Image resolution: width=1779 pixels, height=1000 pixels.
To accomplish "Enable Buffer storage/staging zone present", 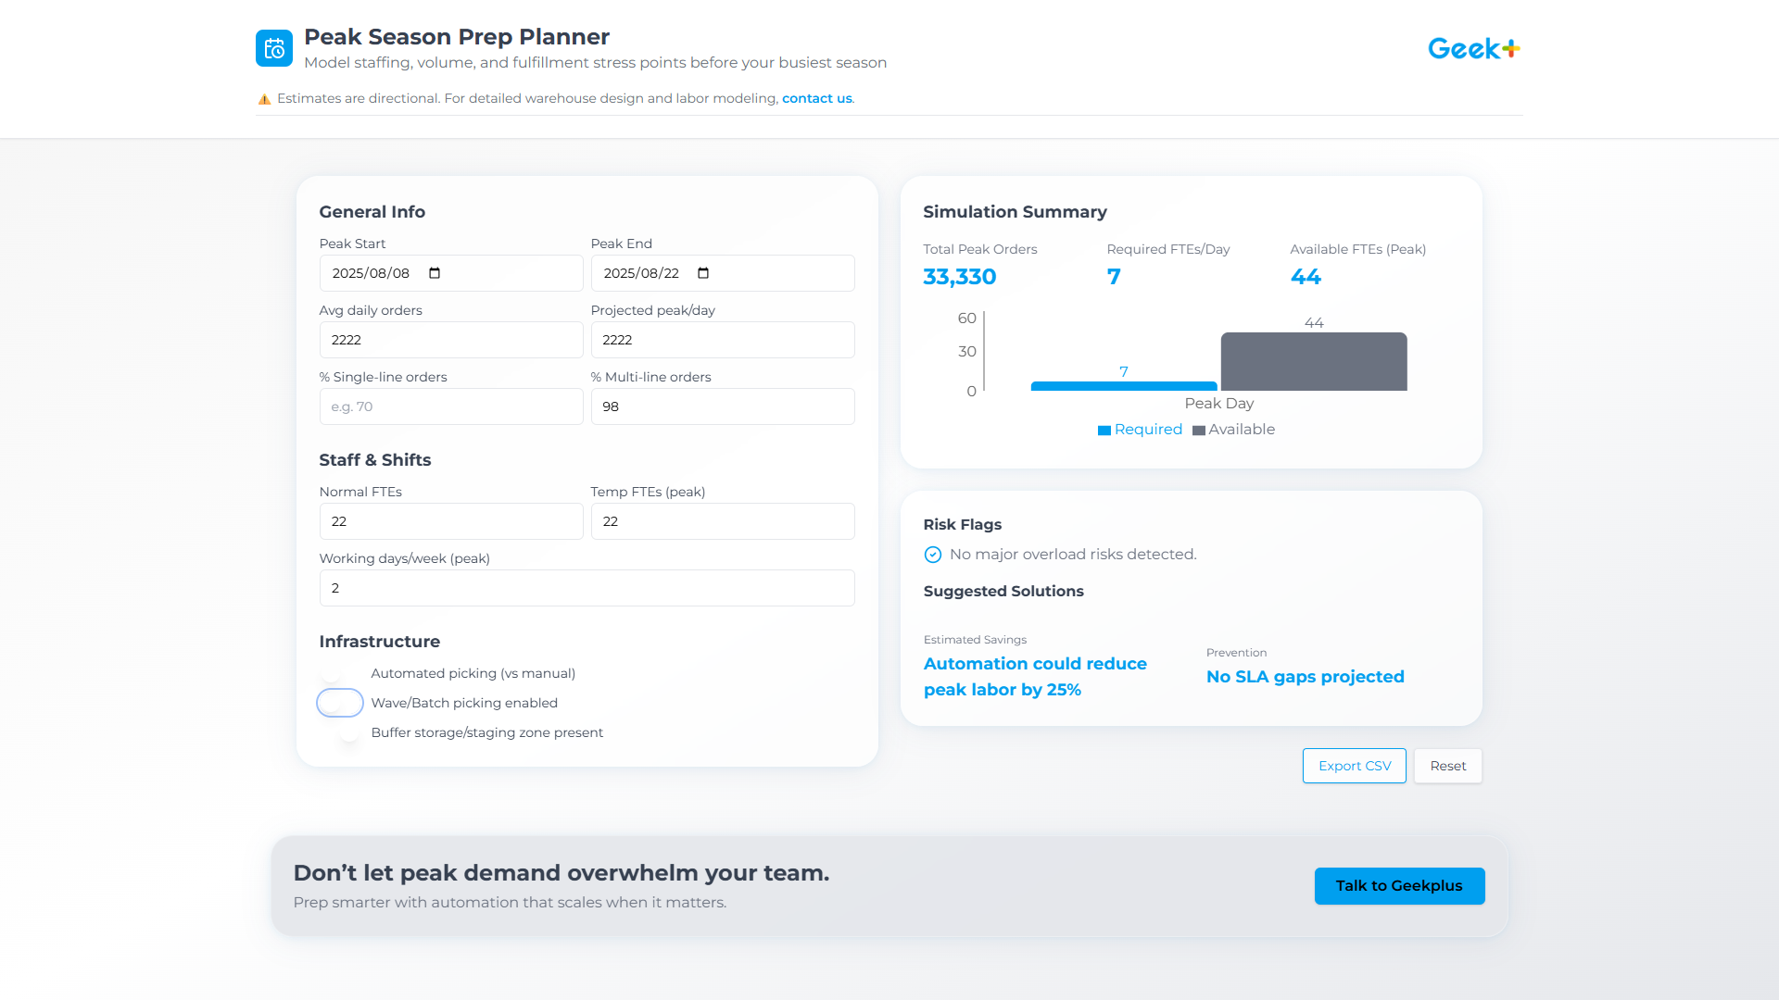I will (x=347, y=732).
